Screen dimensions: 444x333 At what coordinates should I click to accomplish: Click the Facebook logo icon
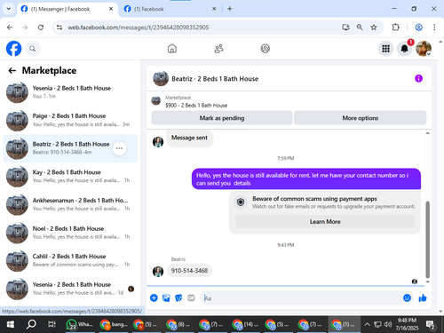(x=14, y=49)
